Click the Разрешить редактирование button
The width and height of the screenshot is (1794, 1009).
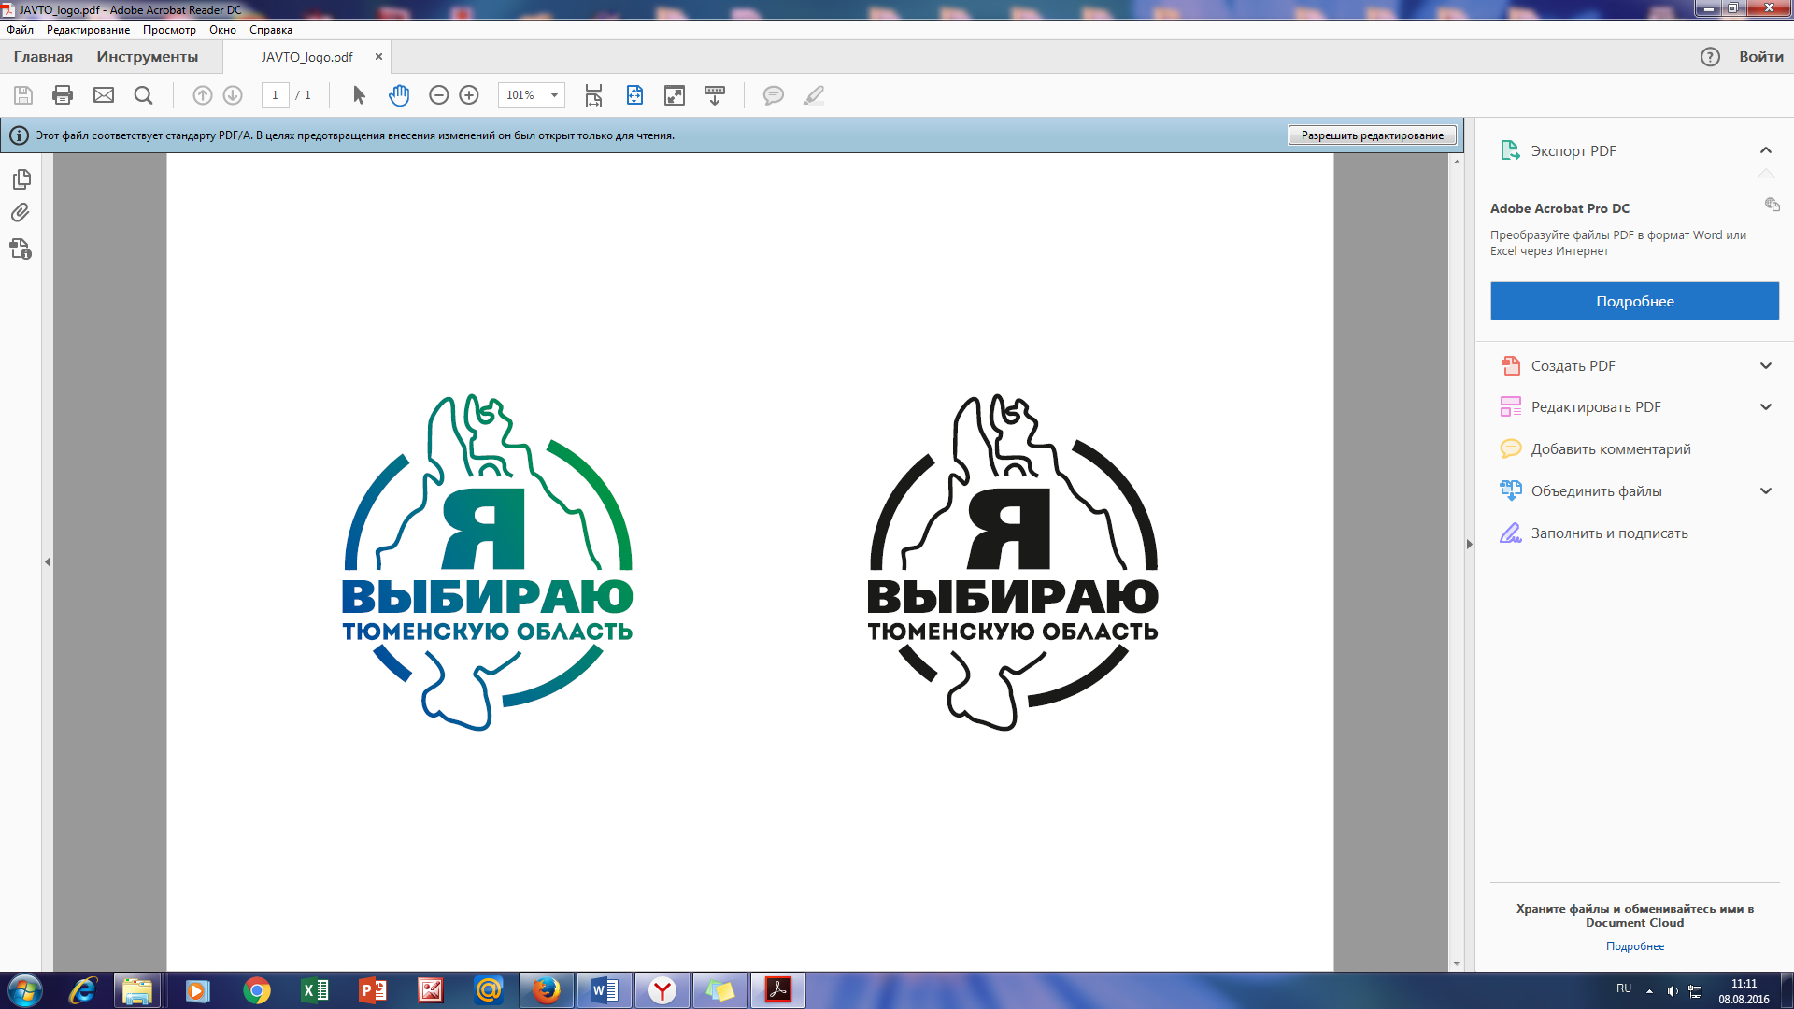coord(1372,135)
